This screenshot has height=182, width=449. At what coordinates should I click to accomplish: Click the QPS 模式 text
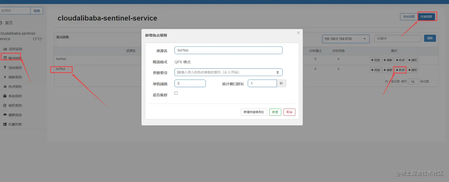182,62
